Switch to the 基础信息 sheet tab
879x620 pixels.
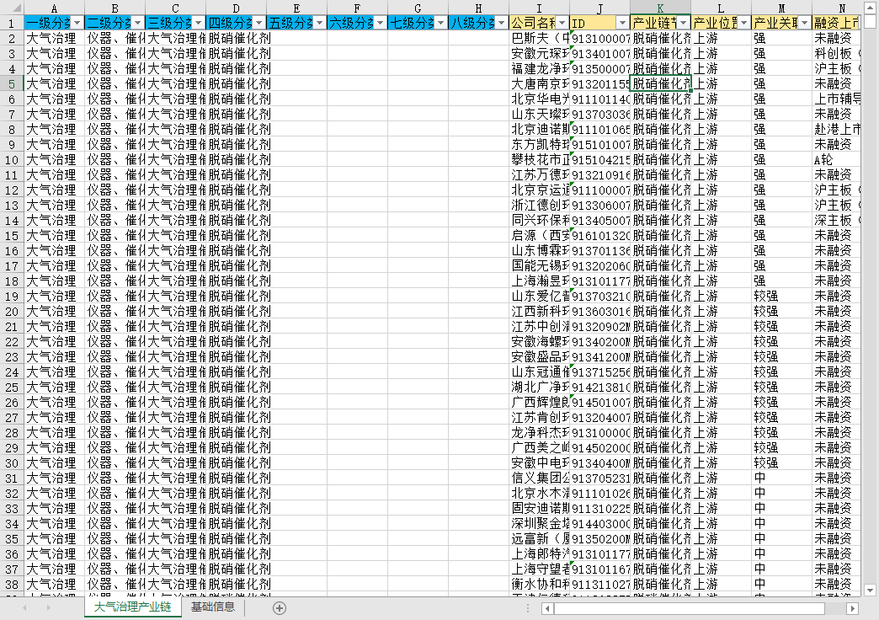click(212, 607)
